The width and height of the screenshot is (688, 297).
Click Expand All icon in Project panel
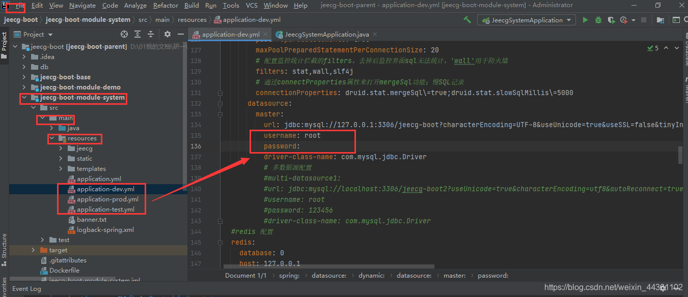coord(137,34)
